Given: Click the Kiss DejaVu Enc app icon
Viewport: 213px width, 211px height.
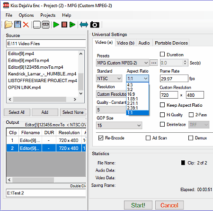Looking at the screenshot, I should (6, 5).
